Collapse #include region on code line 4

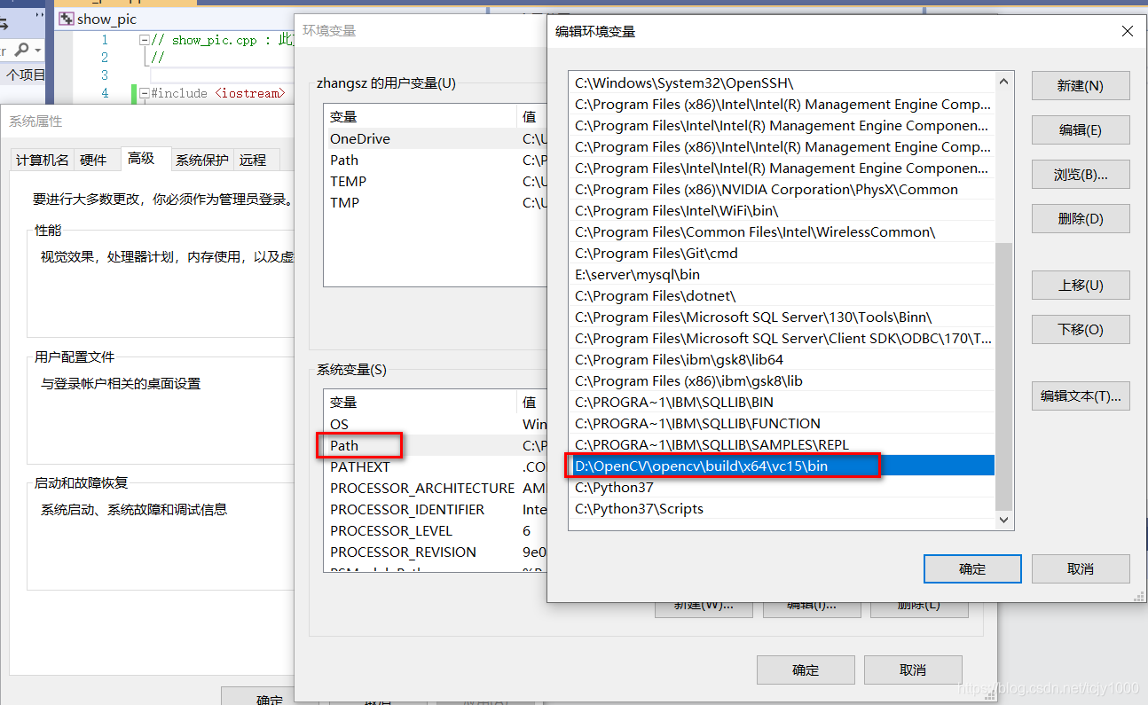tap(145, 93)
